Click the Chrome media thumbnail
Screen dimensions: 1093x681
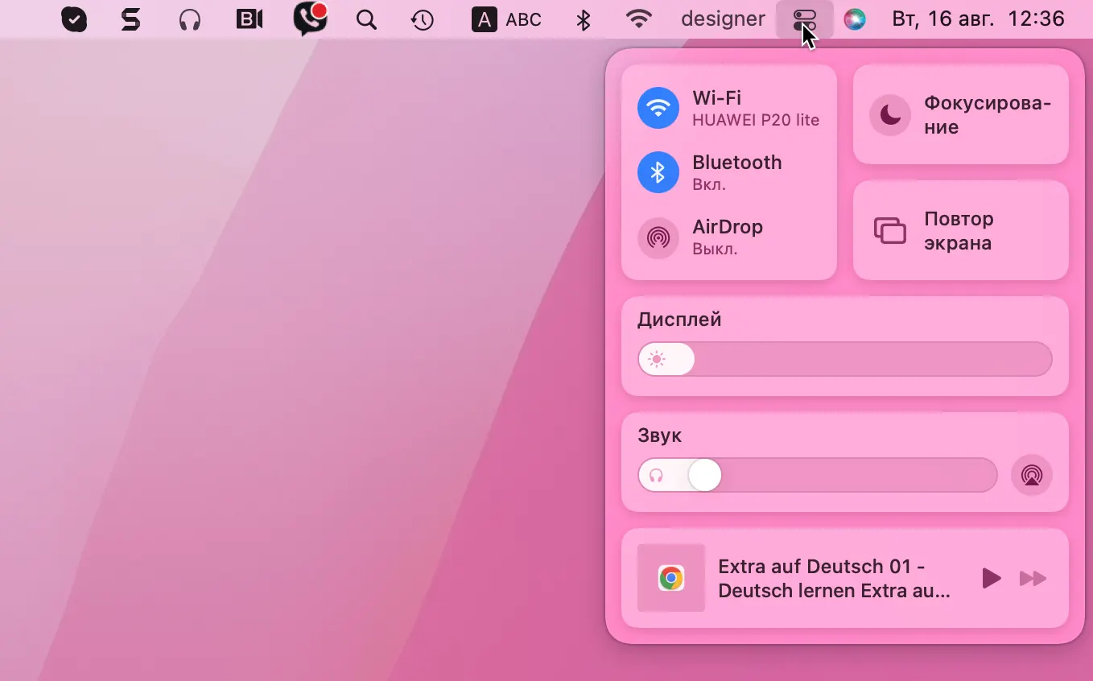coord(671,578)
